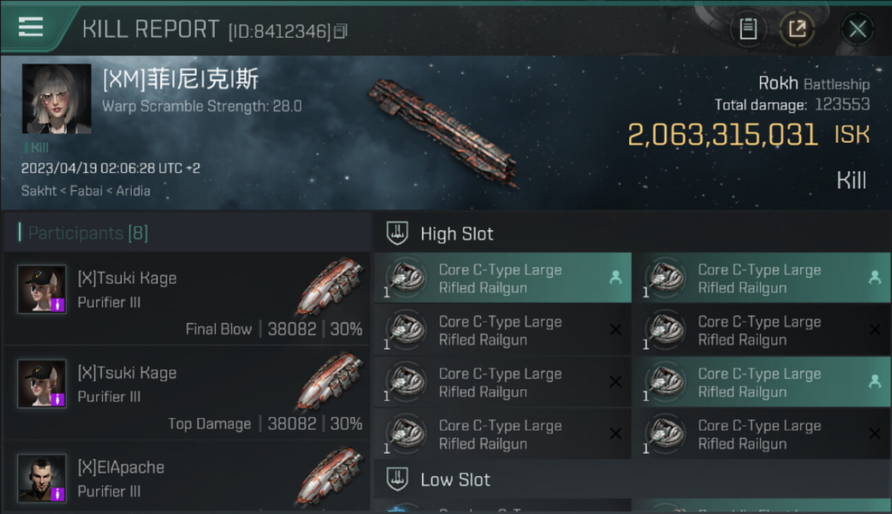Click the Participants [8] header

click(x=88, y=233)
